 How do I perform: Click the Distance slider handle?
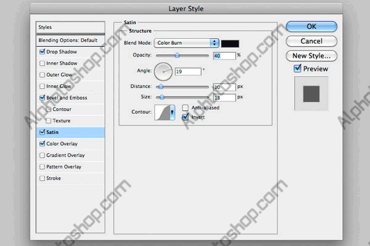(x=161, y=87)
